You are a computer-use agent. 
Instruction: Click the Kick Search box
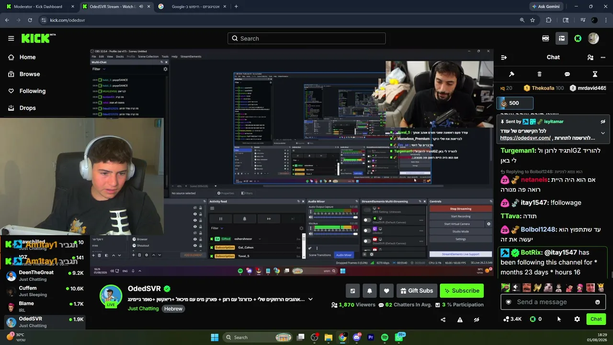coord(306,38)
